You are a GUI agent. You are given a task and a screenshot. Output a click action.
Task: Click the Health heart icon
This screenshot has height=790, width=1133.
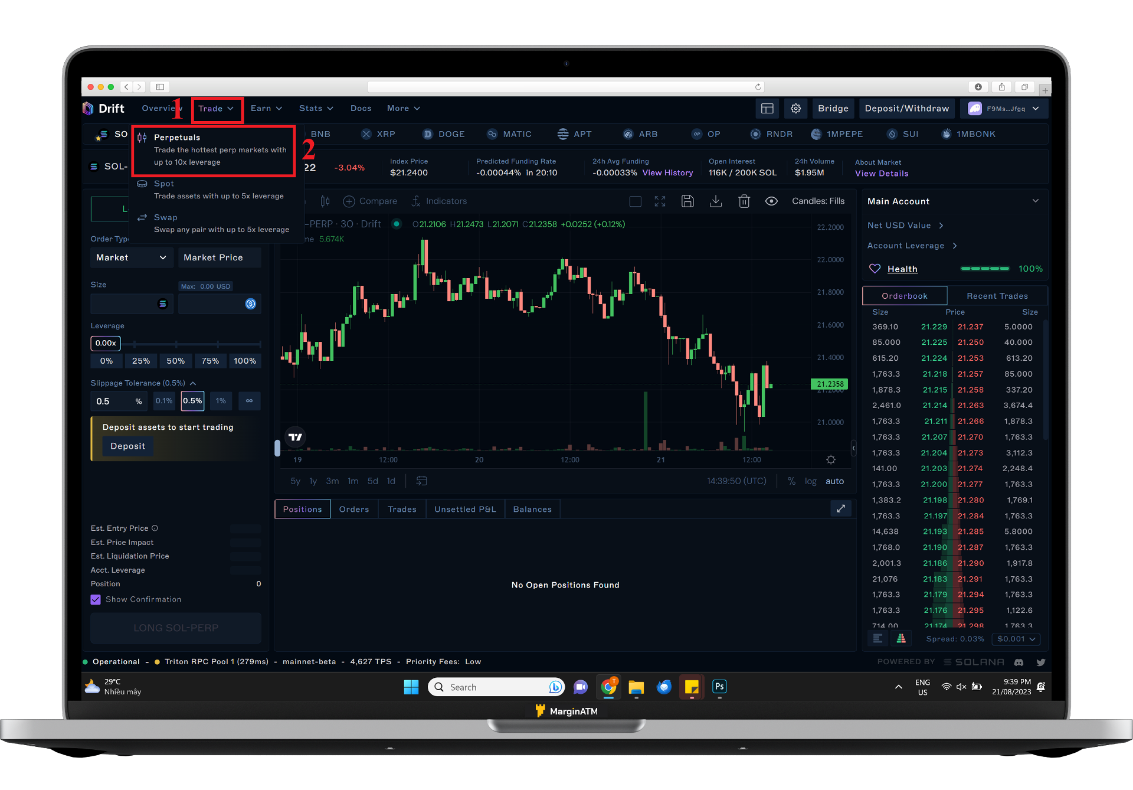tap(875, 269)
